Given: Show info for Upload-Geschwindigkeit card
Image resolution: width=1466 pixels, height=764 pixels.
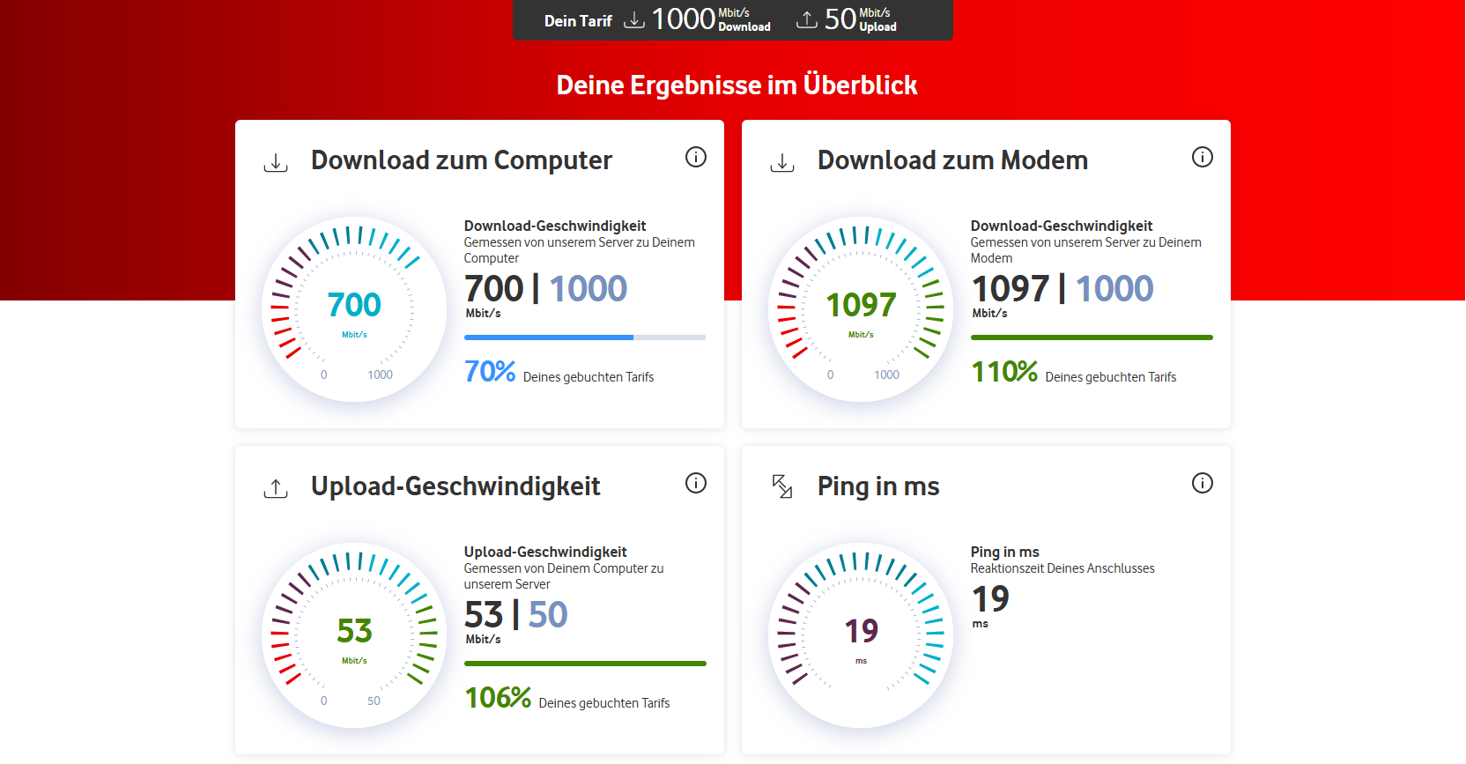Looking at the screenshot, I should pos(696,483).
